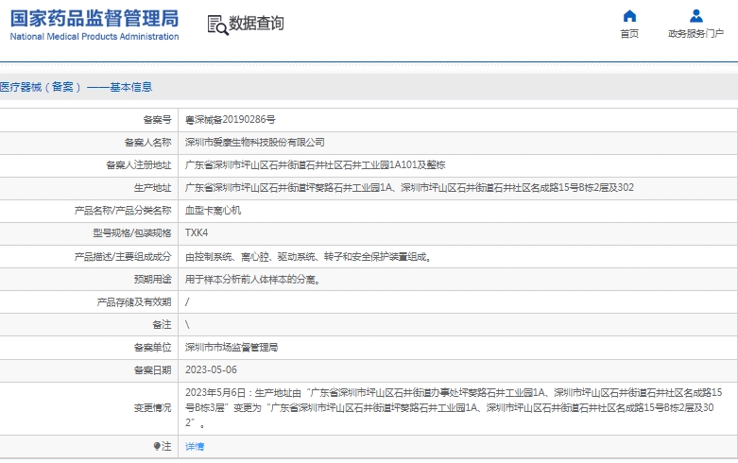Click the 生产地址 row label
The height and width of the screenshot is (463, 738).
pos(152,188)
